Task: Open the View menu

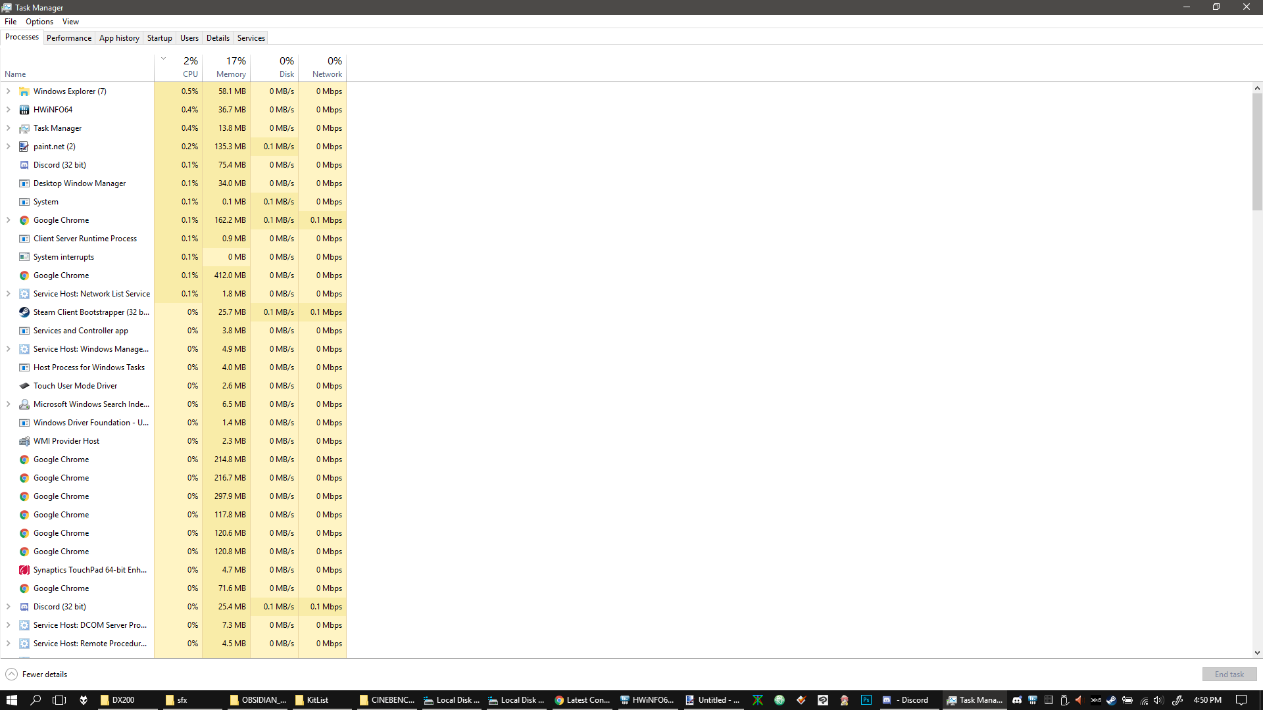Action: (70, 22)
